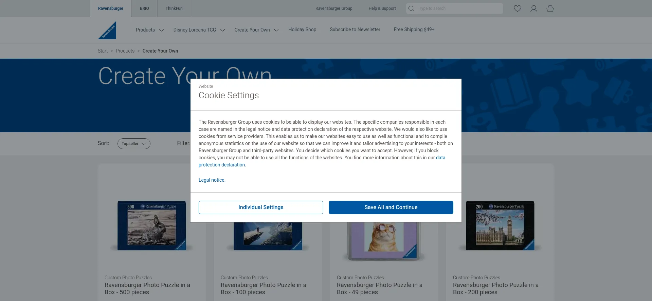Click the Cookie Settings dialog heading
The width and height of the screenshot is (652, 301).
229,95
